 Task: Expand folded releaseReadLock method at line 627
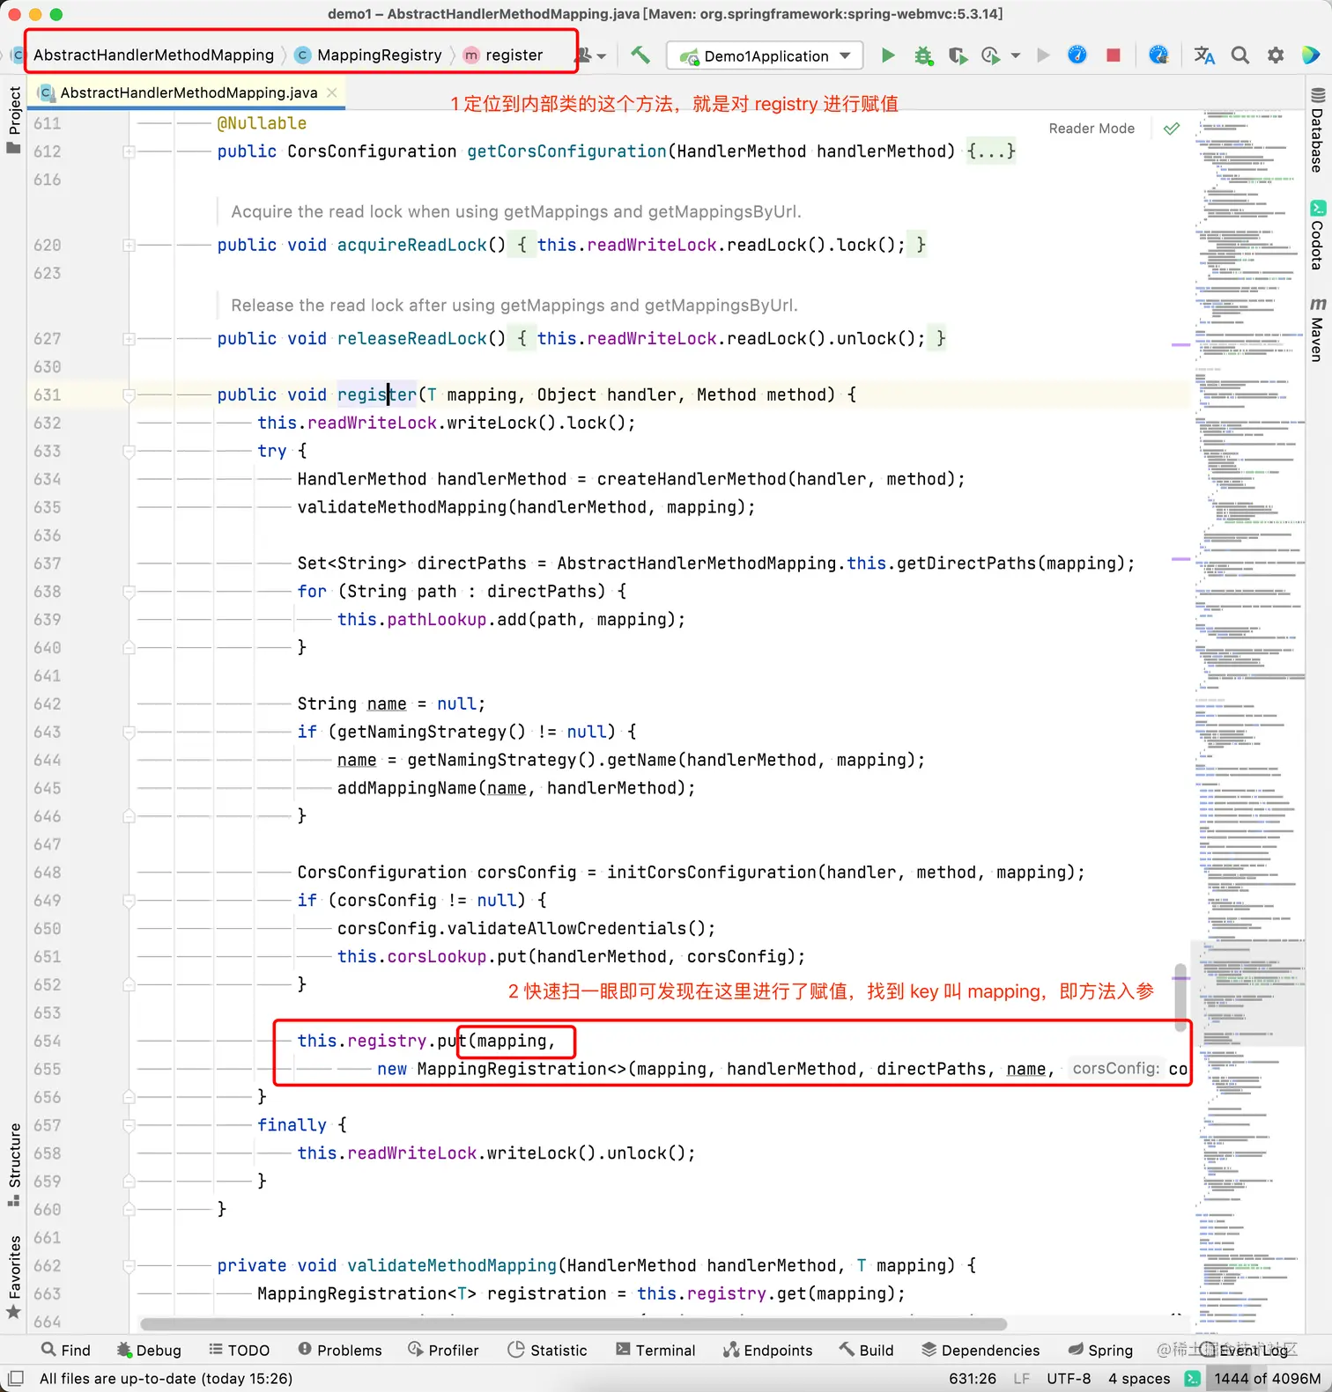coord(129,339)
